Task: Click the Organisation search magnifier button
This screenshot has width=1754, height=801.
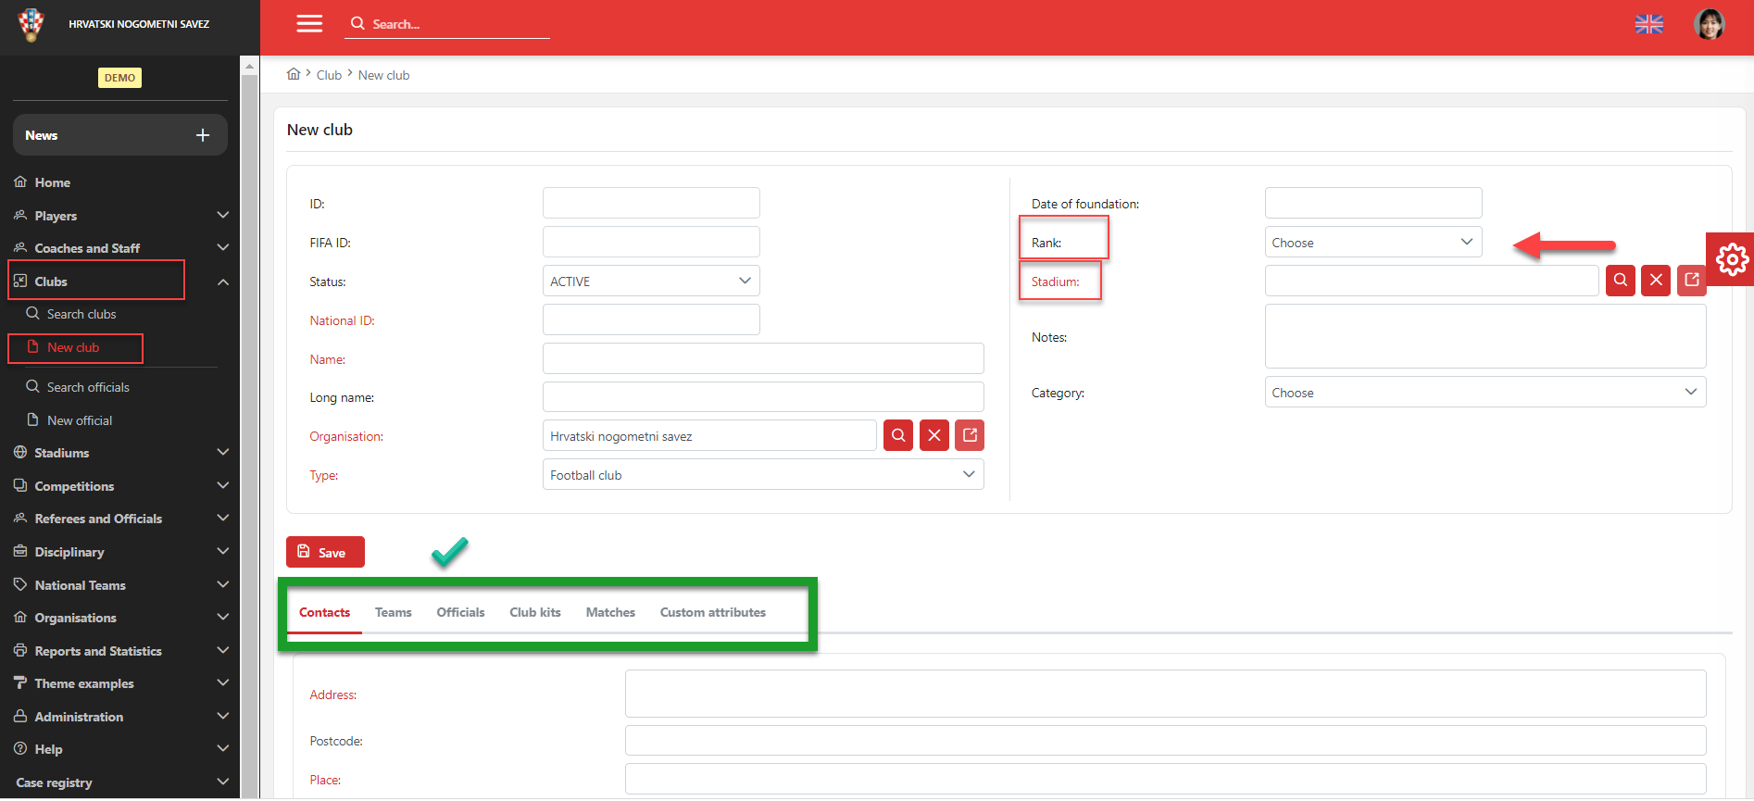Action: pos(897,435)
